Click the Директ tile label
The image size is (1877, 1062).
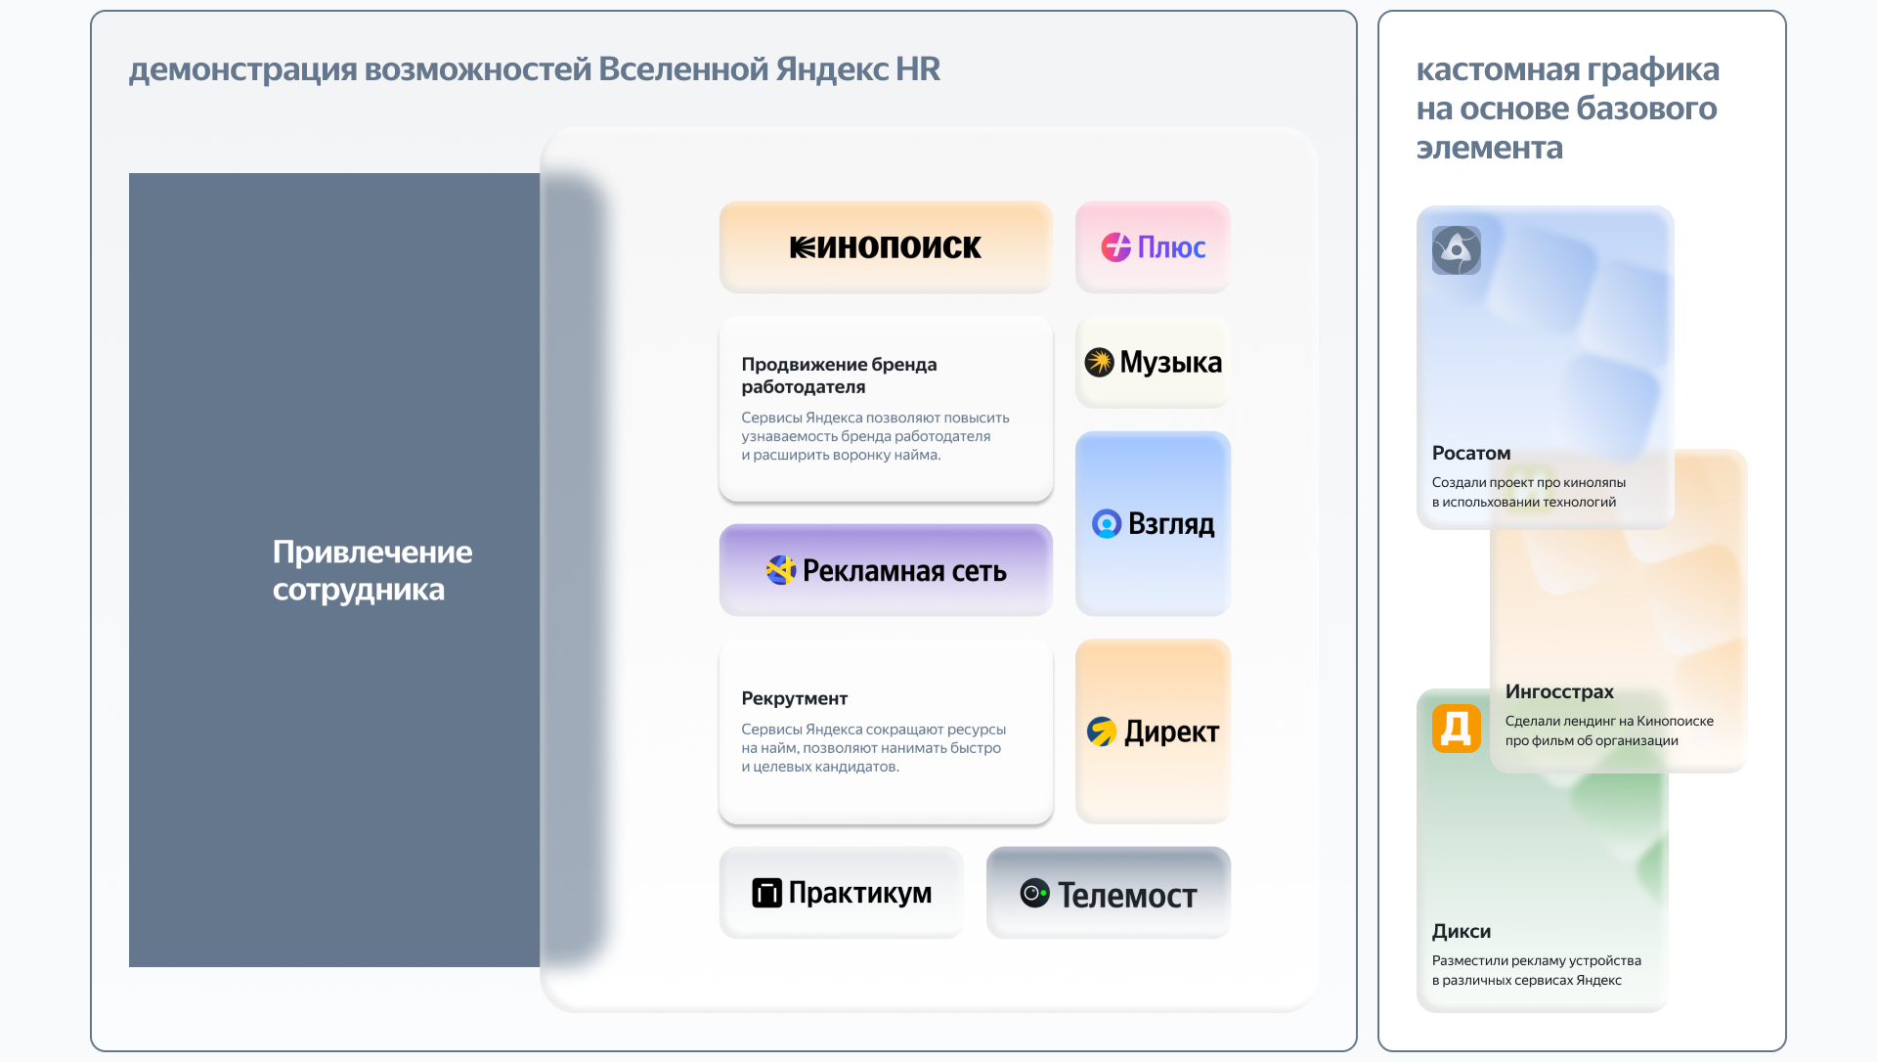point(1171,731)
